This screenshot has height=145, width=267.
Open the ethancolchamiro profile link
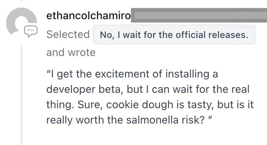88,16
